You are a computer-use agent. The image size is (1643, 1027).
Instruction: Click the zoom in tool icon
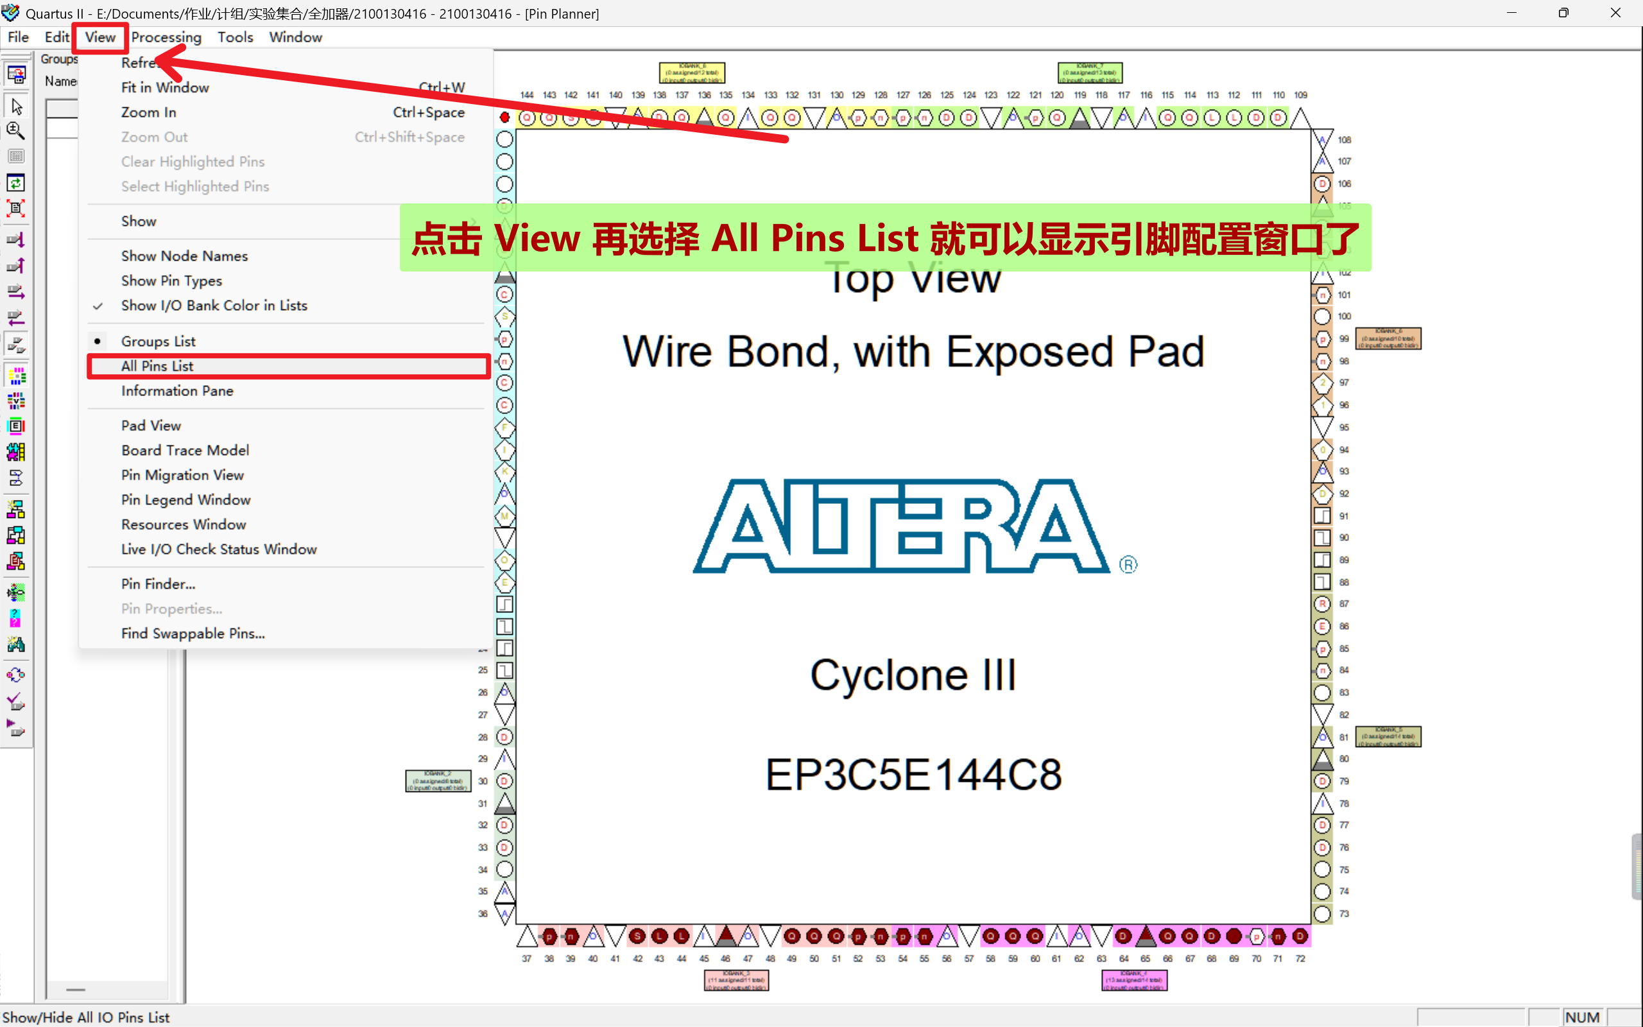point(17,132)
